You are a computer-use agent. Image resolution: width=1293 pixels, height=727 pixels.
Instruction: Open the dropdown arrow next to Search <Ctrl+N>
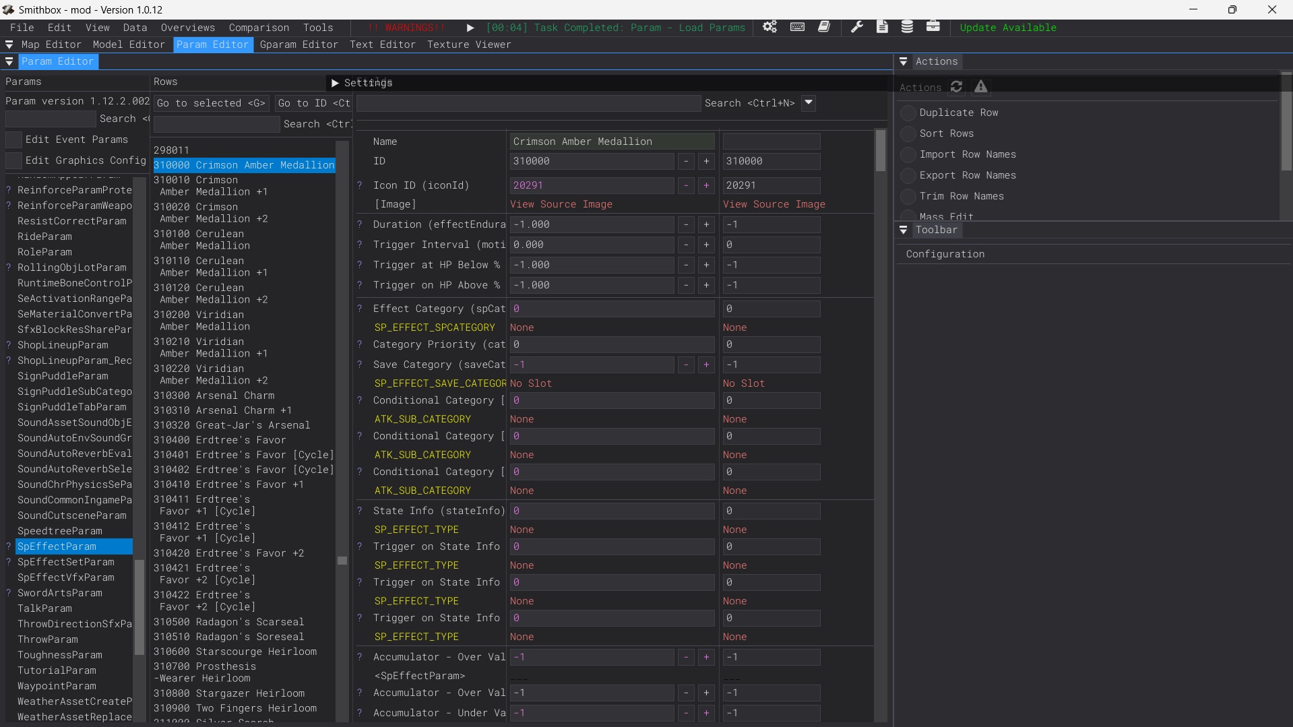[x=809, y=103]
